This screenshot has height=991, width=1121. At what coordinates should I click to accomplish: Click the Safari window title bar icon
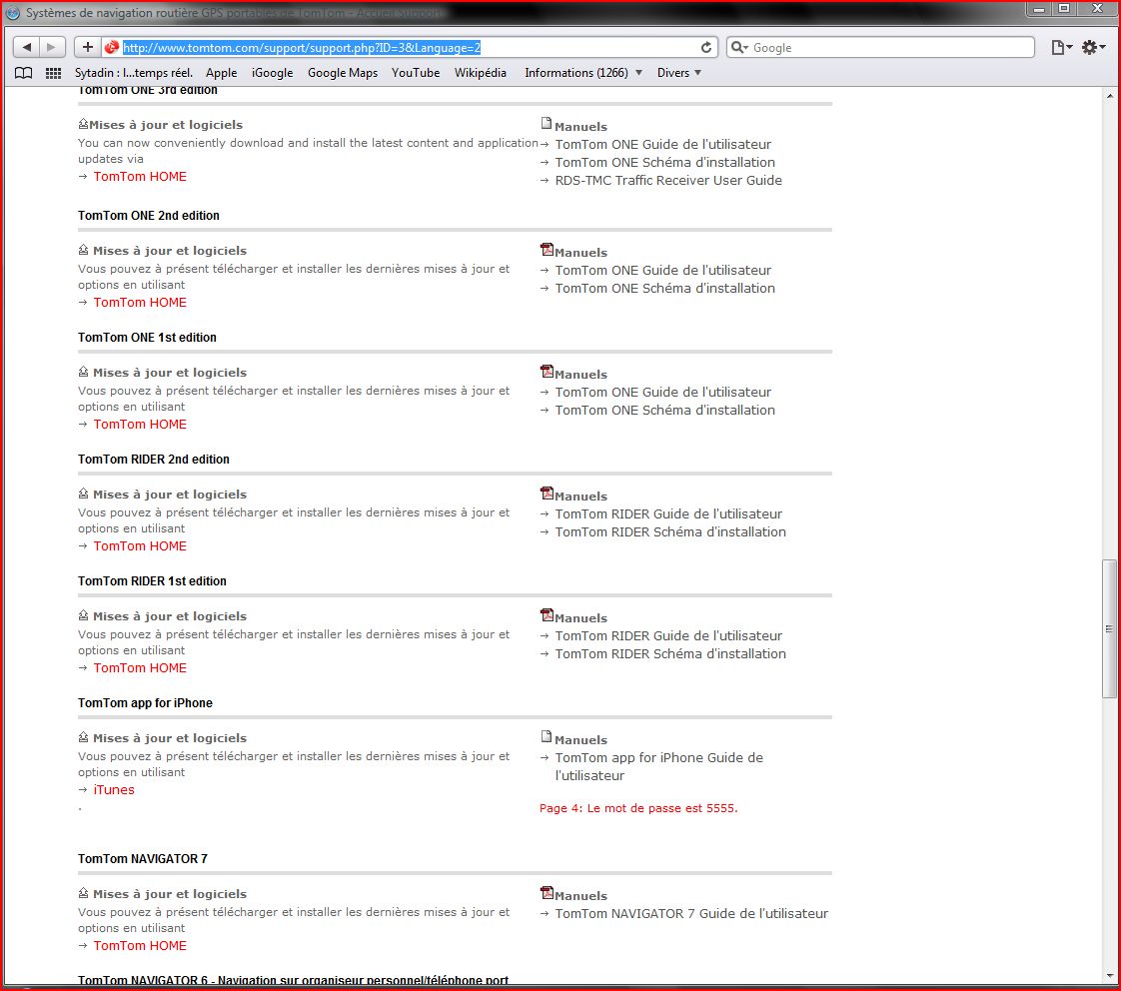pos(13,12)
